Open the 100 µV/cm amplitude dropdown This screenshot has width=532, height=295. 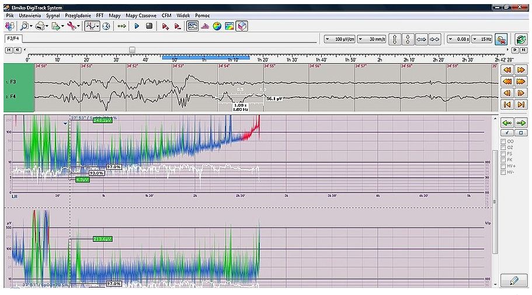339,39
